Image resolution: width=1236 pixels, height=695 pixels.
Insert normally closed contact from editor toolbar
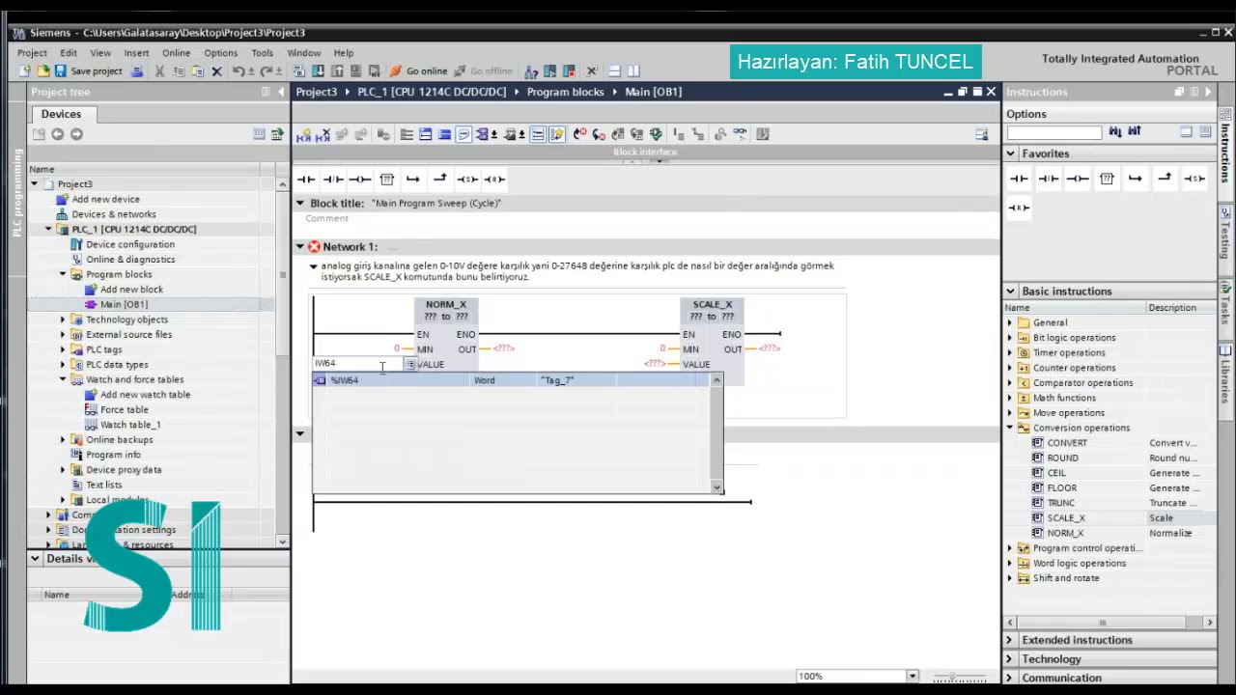point(332,179)
